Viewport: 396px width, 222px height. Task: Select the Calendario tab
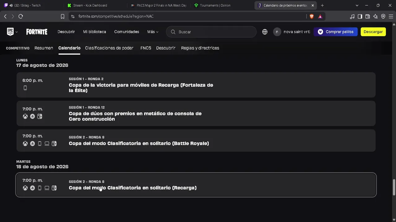[x=69, y=48]
